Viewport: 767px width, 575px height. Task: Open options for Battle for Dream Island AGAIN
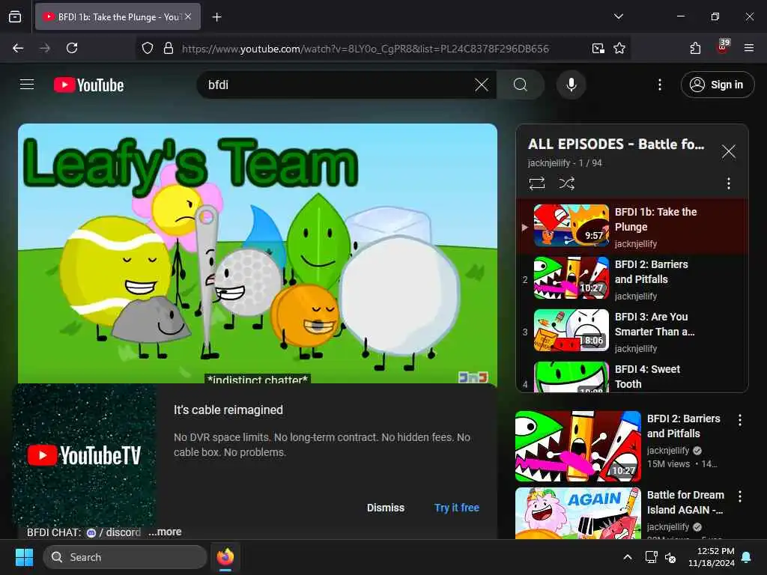(x=739, y=496)
